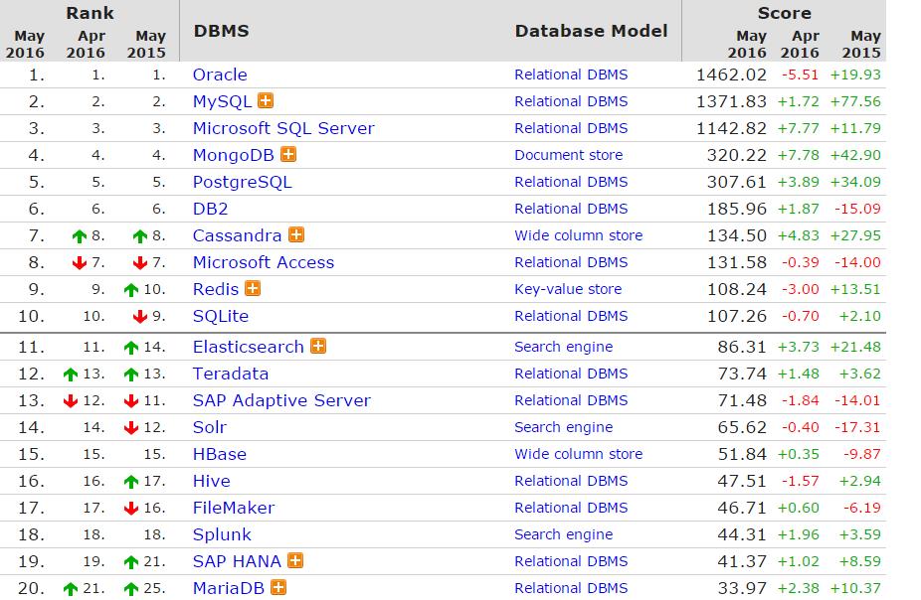This screenshot has width=921, height=600.
Task: Click the Elasticsearch score 86.31
Action: (742, 347)
